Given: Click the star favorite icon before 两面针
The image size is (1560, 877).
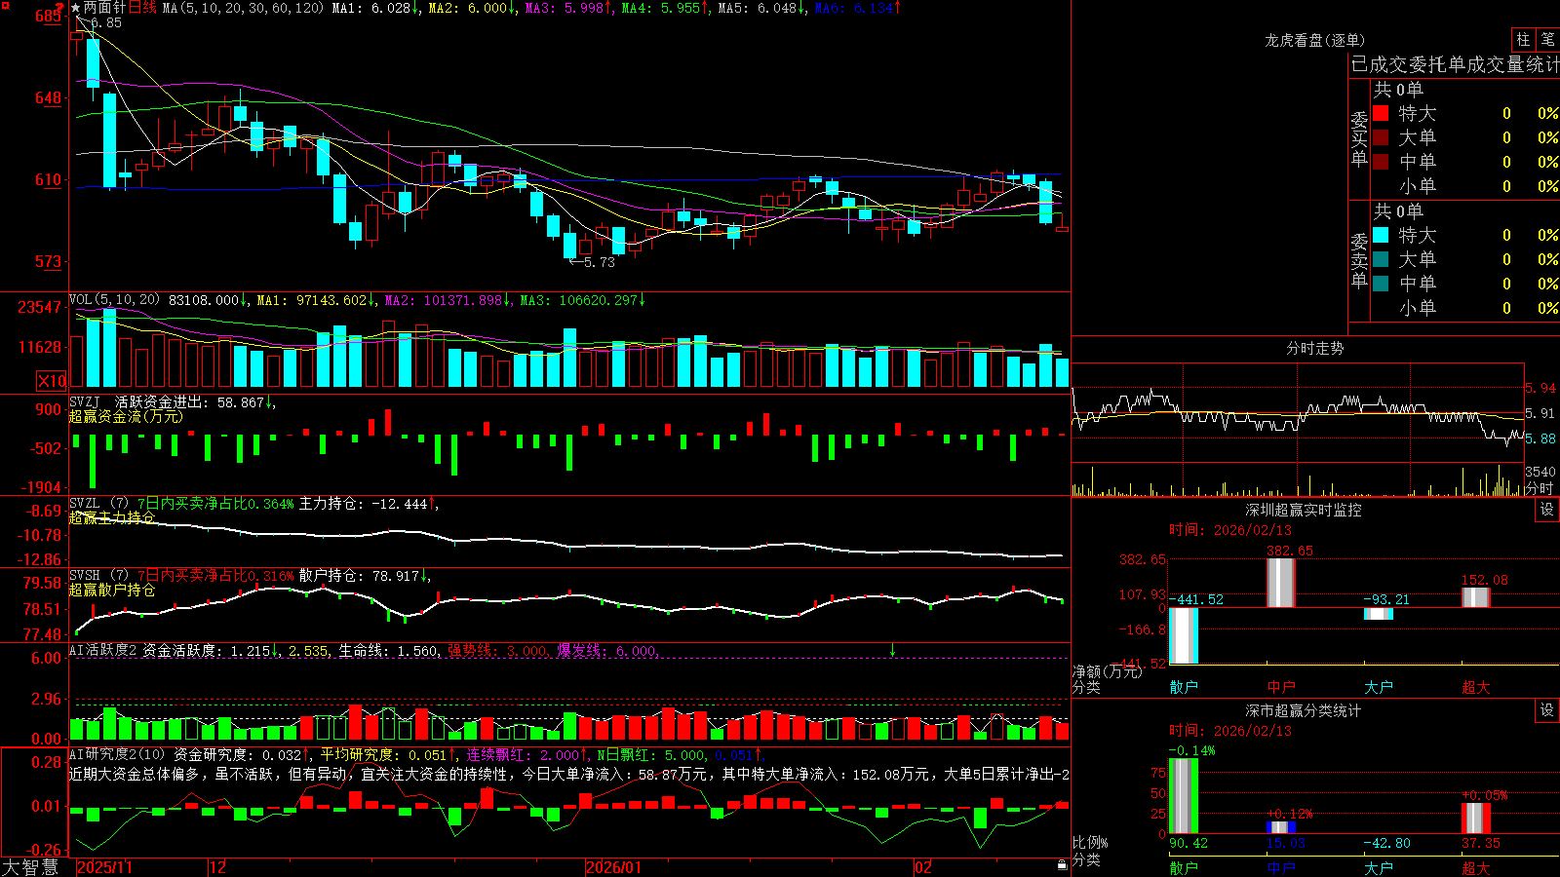Looking at the screenshot, I should point(76,8).
